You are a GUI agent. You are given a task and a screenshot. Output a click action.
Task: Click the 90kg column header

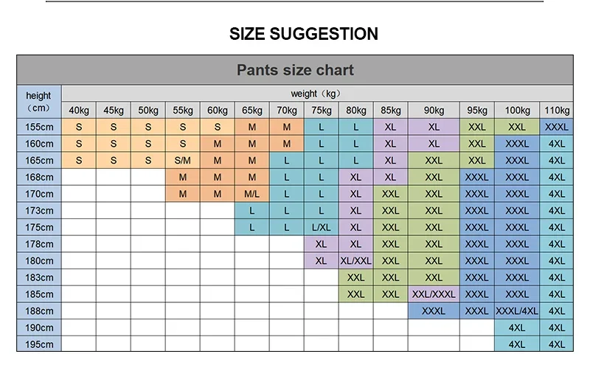point(434,111)
